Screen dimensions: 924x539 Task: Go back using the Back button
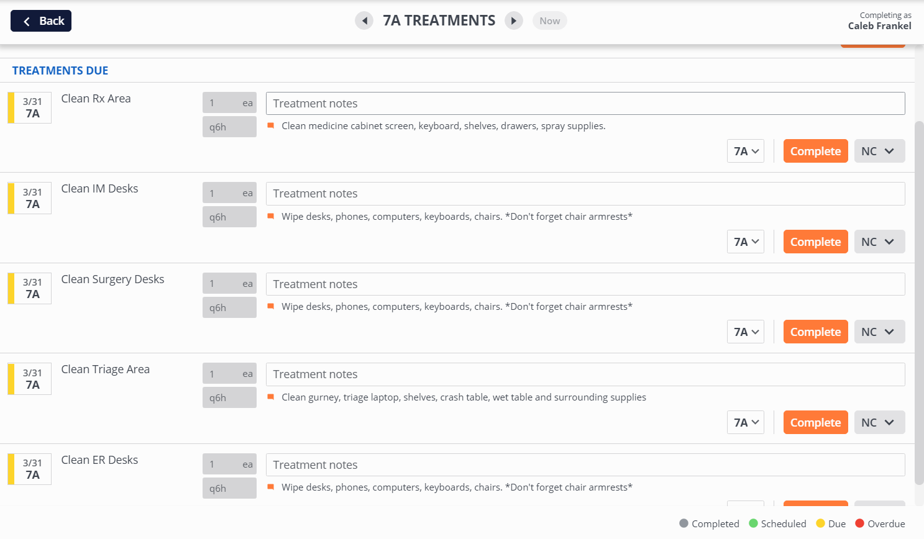coord(41,20)
